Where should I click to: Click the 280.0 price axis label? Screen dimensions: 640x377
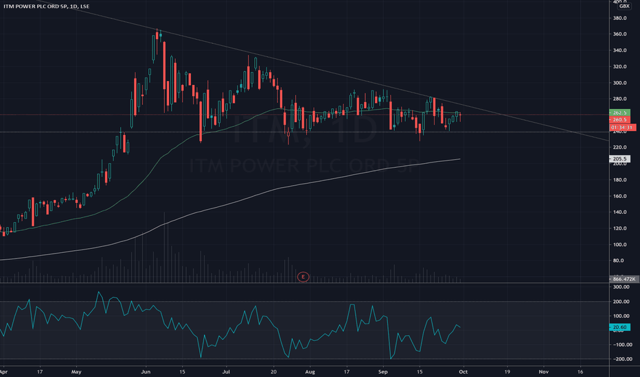pos(619,99)
